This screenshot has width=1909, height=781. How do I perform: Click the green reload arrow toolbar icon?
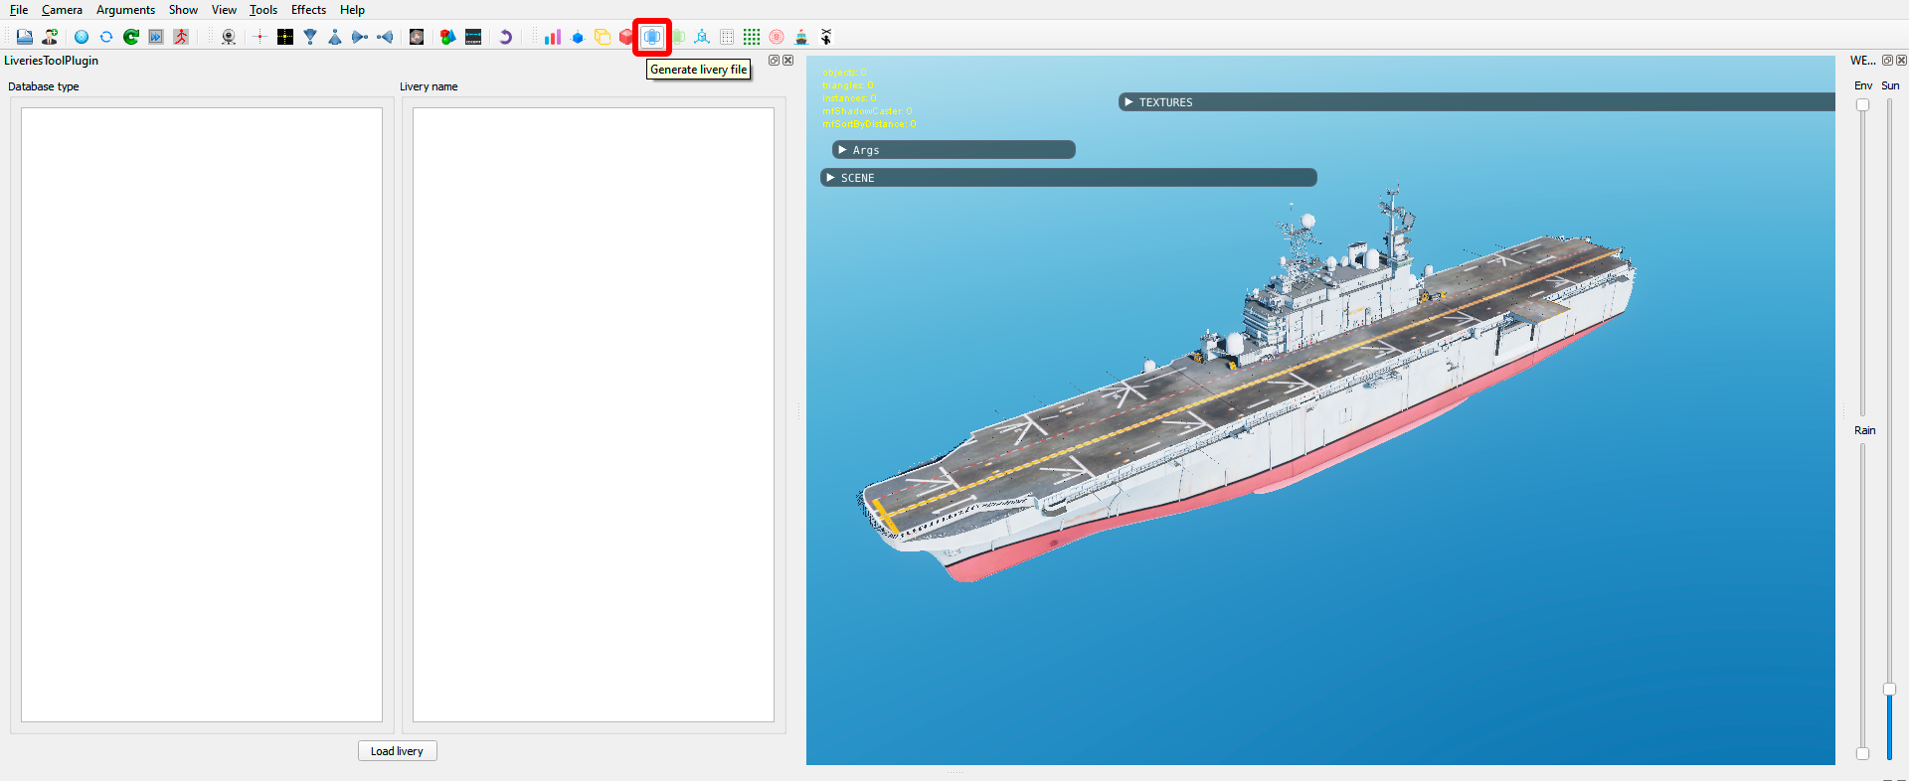click(131, 37)
